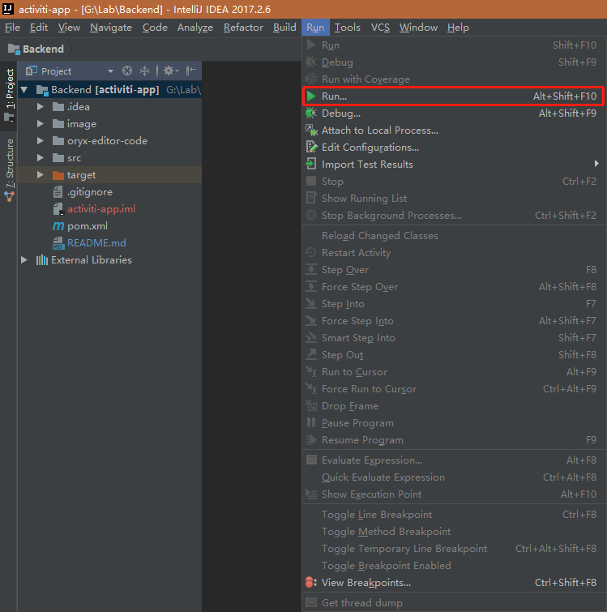Click the .idea folder icon
Screen dimensions: 607x612
pos(58,107)
